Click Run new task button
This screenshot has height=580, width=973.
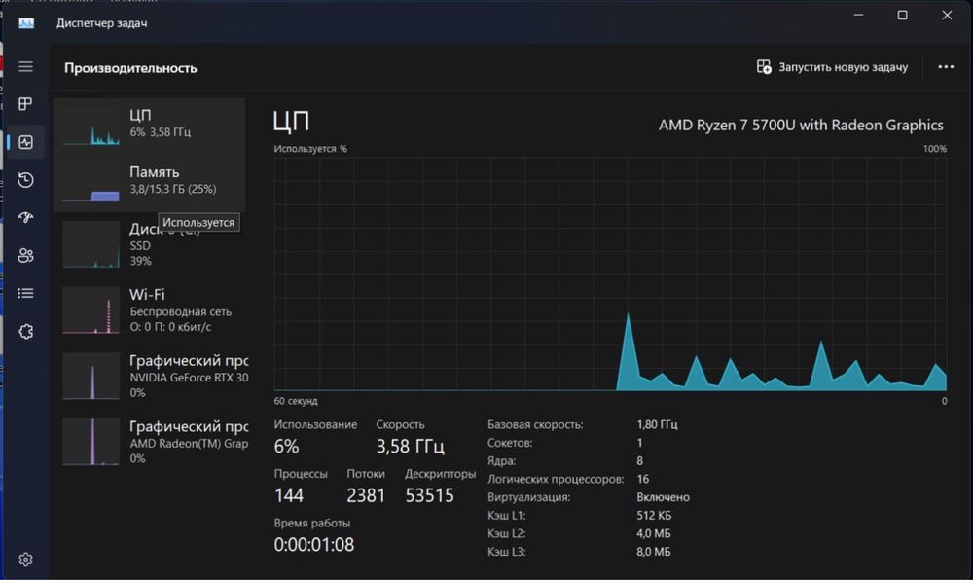832,67
